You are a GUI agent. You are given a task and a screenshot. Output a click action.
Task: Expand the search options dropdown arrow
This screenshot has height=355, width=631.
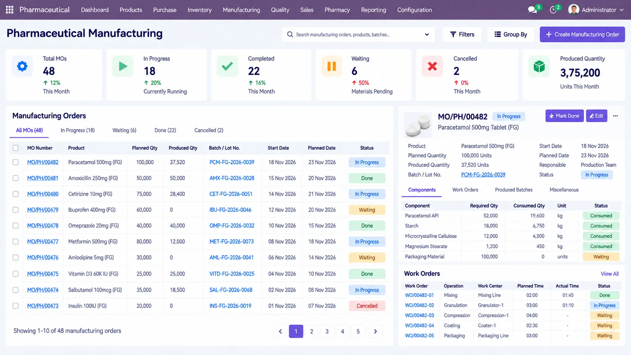(427, 34)
